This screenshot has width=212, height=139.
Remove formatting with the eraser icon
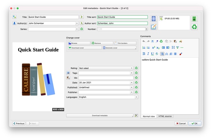(157, 41)
